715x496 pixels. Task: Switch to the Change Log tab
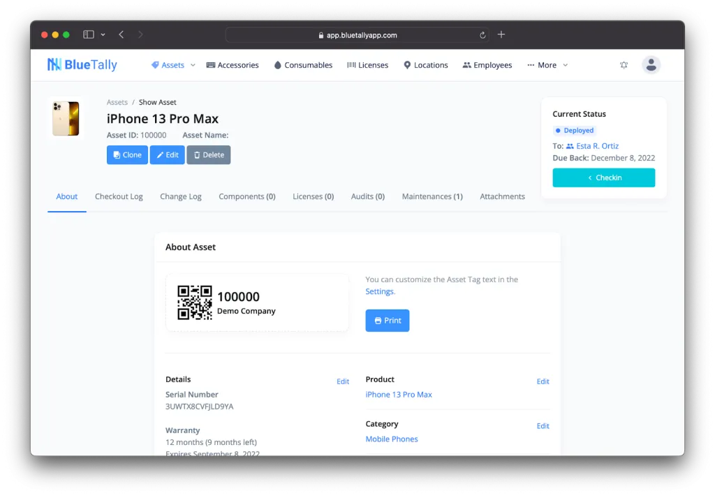coord(181,197)
